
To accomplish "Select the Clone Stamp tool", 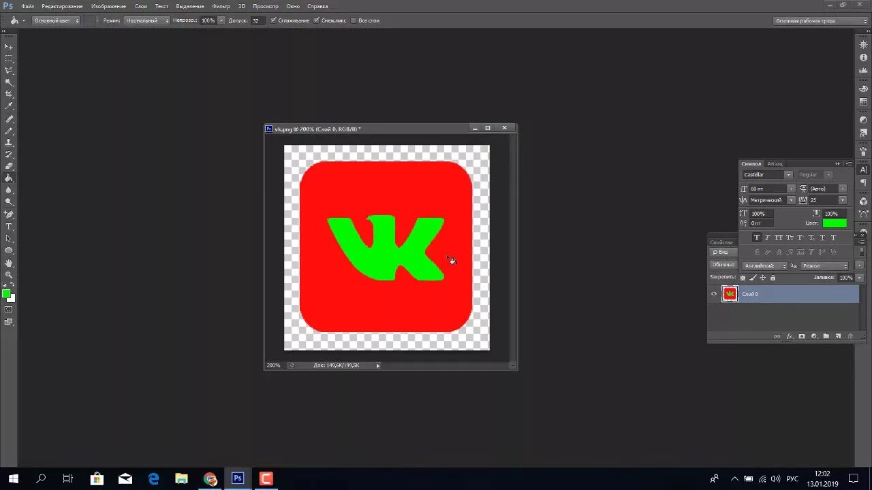I will [9, 143].
